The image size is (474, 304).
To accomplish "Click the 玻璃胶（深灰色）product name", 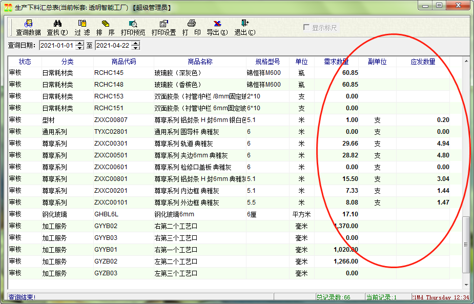I will pos(178,73).
